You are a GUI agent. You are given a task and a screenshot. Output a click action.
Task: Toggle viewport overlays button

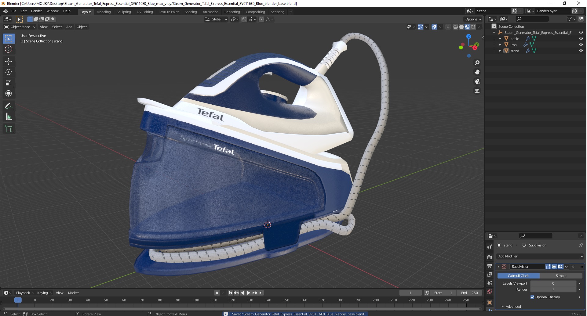coord(434,27)
